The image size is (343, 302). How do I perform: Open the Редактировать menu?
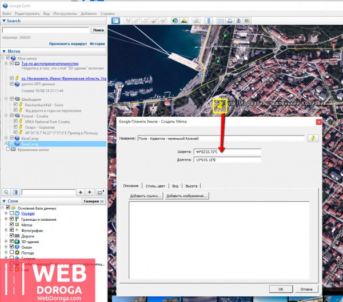[27, 14]
